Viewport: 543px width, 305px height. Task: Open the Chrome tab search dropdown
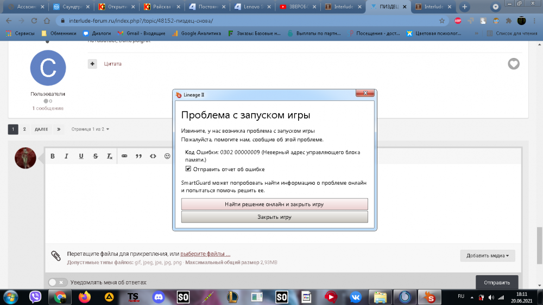coord(496,7)
